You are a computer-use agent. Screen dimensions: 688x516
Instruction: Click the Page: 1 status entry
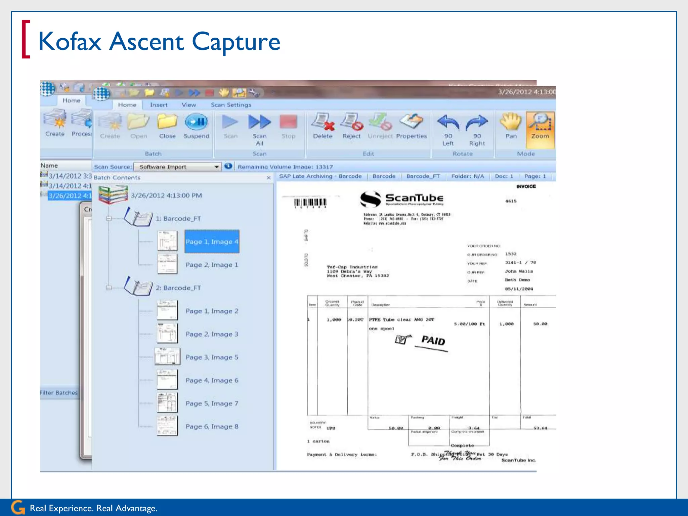535,176
